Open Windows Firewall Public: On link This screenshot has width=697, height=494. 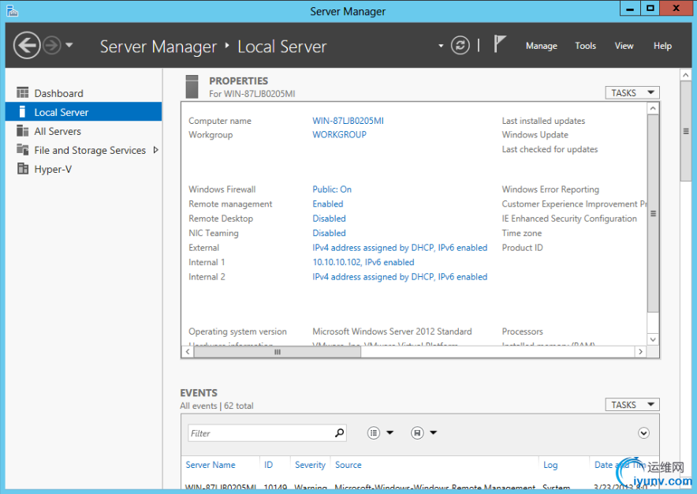coord(332,189)
